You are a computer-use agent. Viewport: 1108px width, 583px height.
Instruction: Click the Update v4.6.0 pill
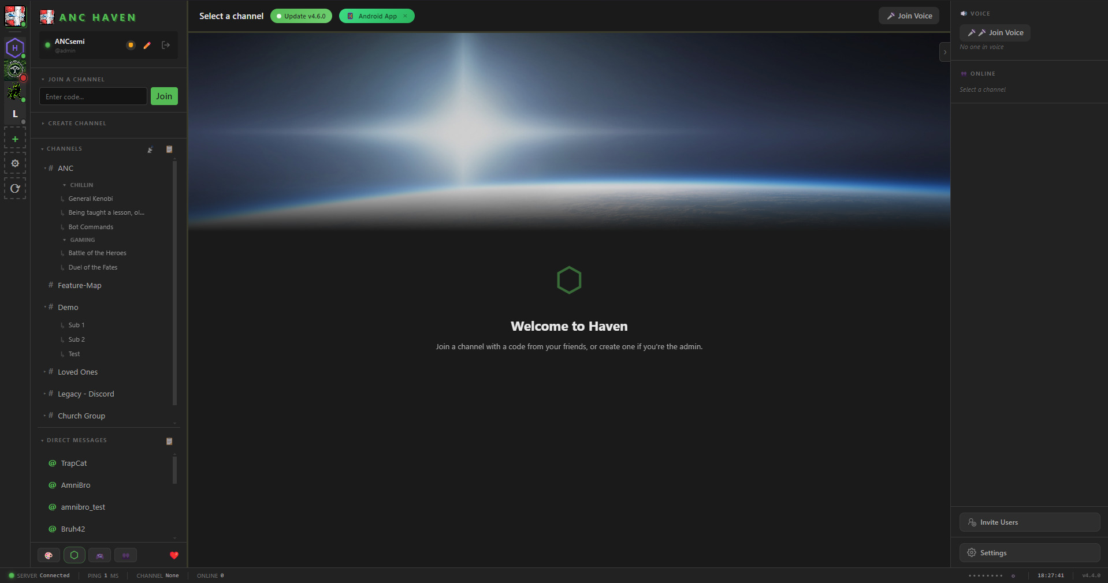click(301, 16)
